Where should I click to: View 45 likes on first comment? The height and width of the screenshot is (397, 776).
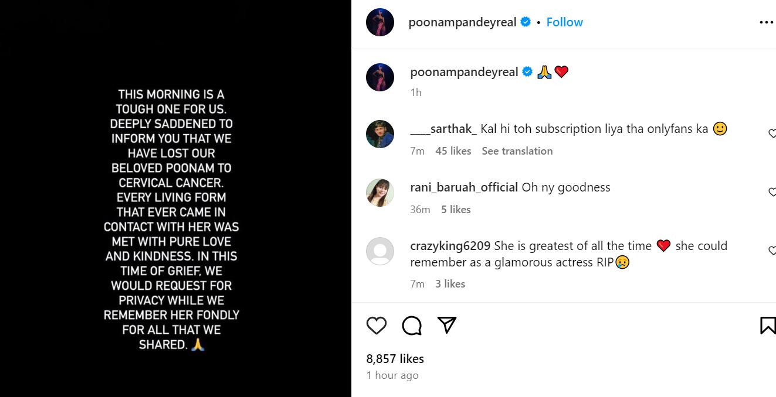click(x=453, y=151)
